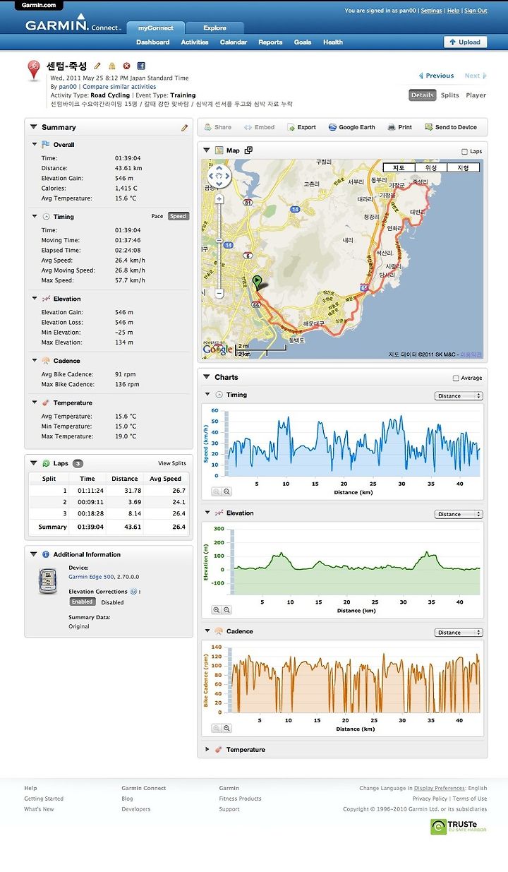Collapse the Overall section
The height and width of the screenshot is (872, 508).
(x=35, y=145)
